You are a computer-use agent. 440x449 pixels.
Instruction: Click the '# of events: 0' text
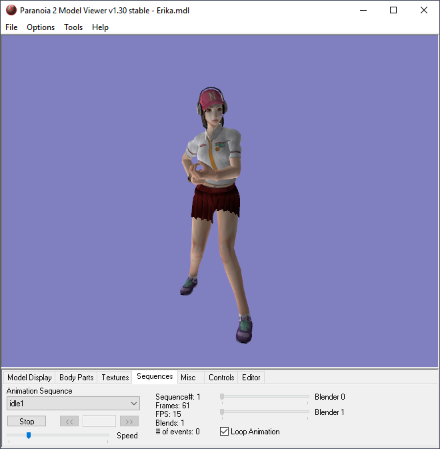point(177,432)
